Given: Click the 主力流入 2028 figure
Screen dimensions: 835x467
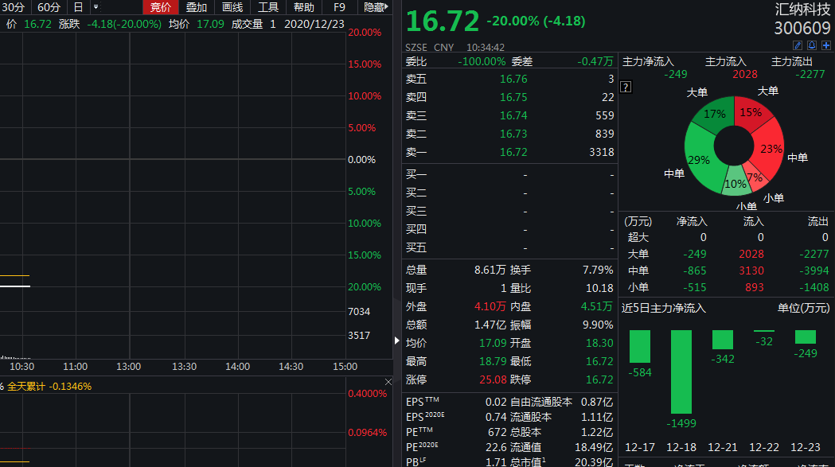Looking at the screenshot, I should [744, 74].
